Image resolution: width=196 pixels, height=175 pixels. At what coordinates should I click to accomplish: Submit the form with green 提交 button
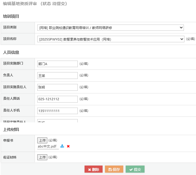[135, 169]
